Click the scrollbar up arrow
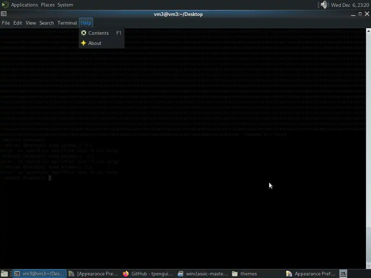371x278 pixels. (368, 31)
